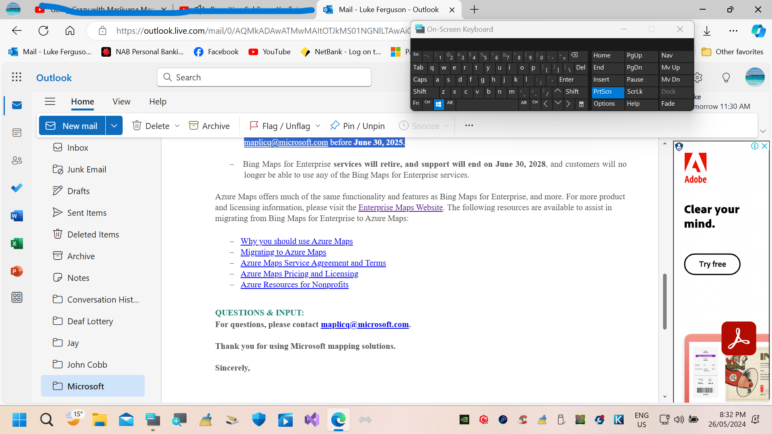772x434 pixels.
Task: Open File Explorer from the taskbar
Action: pos(99,420)
